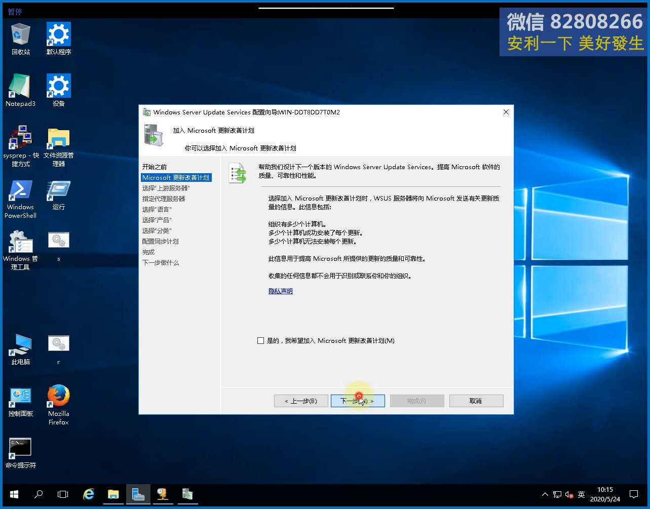The width and height of the screenshot is (650, 509).
Task: Open the Recycle Bin (回收站) desktop icon
Action: pos(20,38)
